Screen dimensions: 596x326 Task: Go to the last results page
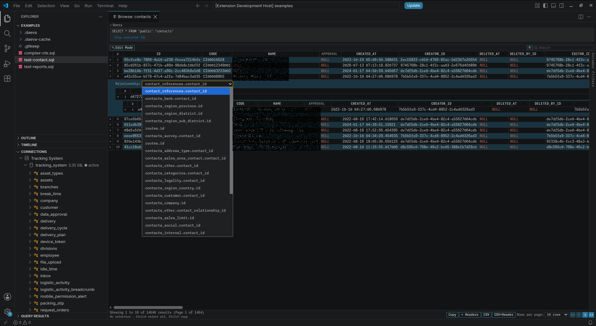pos(591,315)
